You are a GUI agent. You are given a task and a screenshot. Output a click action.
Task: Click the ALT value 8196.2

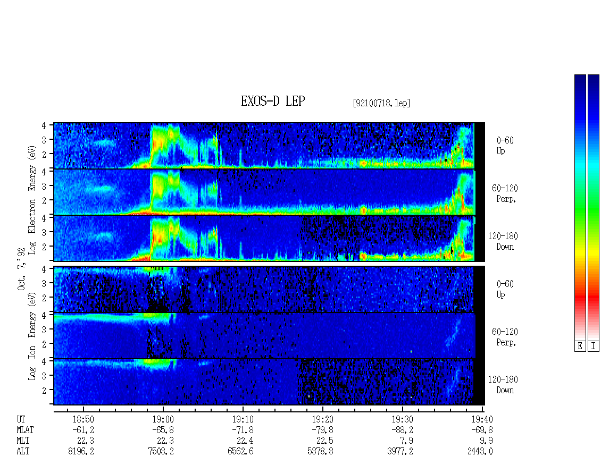click(81, 452)
